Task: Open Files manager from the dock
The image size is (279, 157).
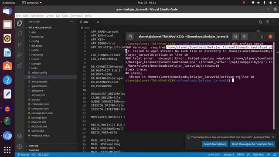Action: pos(7,24)
